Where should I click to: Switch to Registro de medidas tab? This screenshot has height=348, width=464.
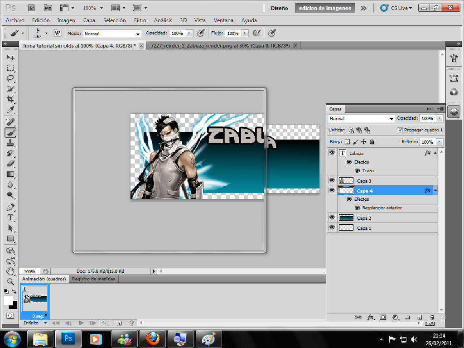pos(93,279)
